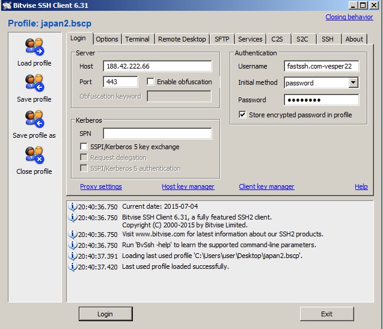Open the Initial method dropdown arrow
The image size is (383, 329).
[353, 82]
